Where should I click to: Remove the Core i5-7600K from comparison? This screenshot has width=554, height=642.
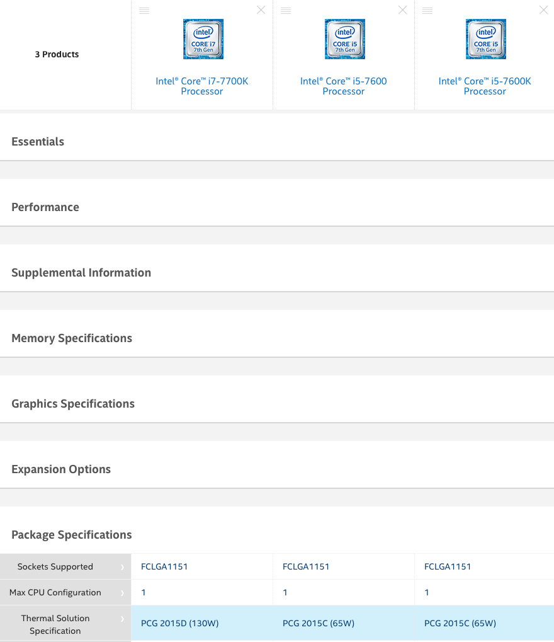pyautogui.click(x=543, y=10)
